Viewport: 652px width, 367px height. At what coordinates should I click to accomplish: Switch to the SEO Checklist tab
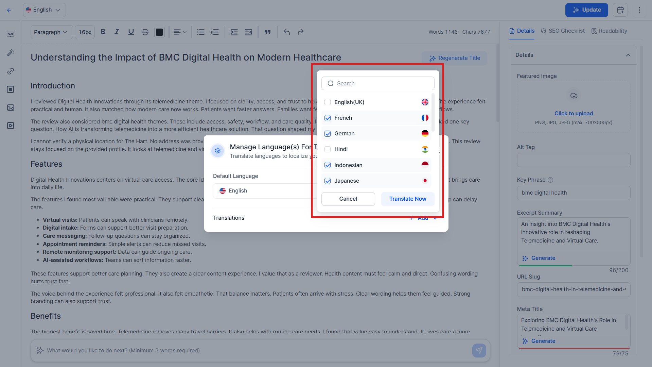coord(563,31)
